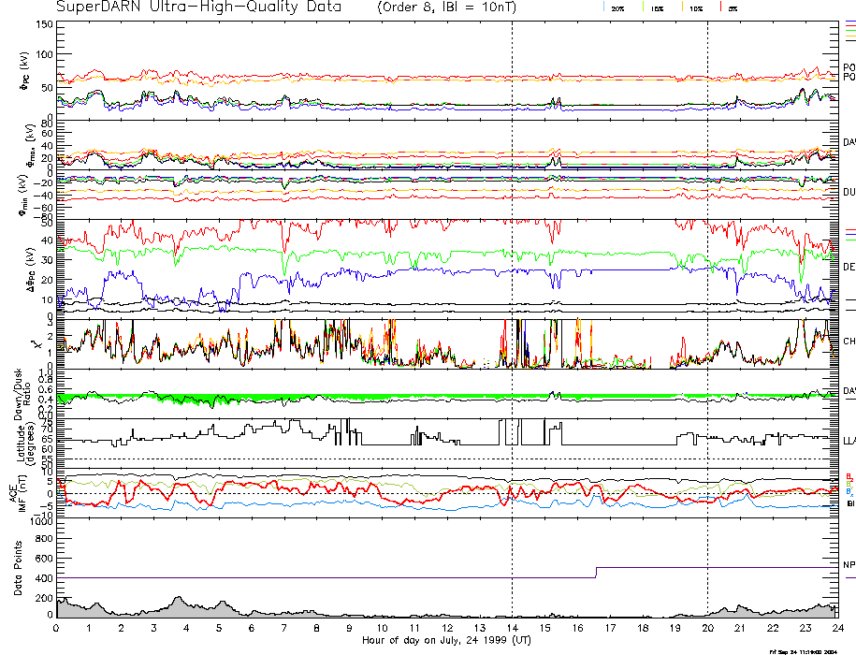
Task: Select the 20% legend entry at top
Action: (x=617, y=7)
